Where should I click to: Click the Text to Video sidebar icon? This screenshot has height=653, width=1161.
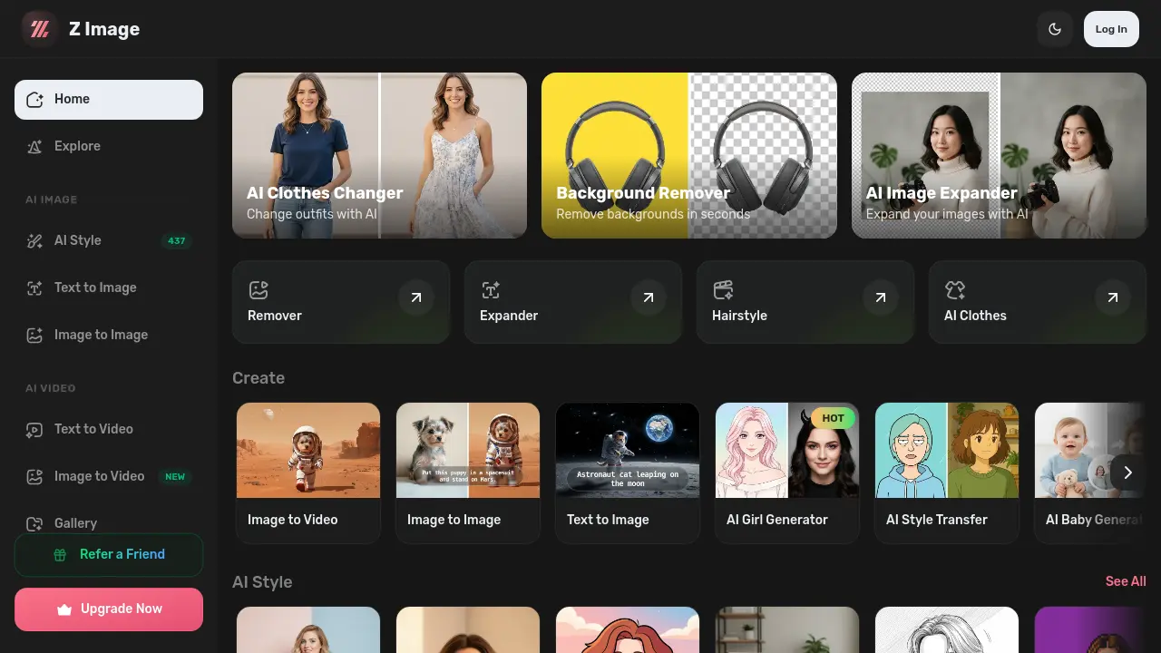pos(34,430)
